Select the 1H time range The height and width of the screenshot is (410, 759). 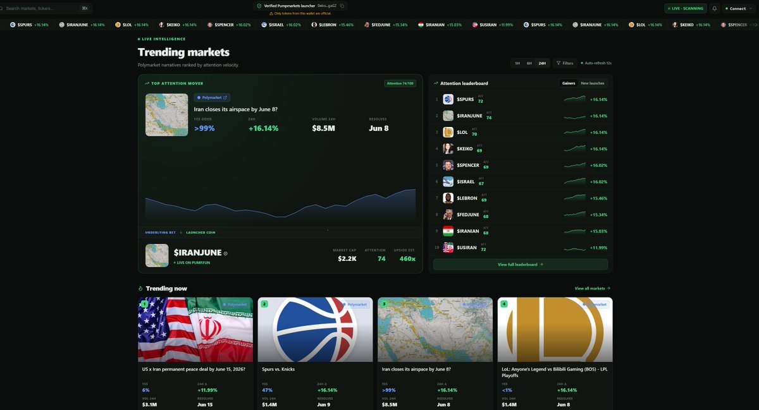(x=517, y=63)
